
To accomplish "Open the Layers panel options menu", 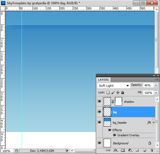I will (157, 79).
